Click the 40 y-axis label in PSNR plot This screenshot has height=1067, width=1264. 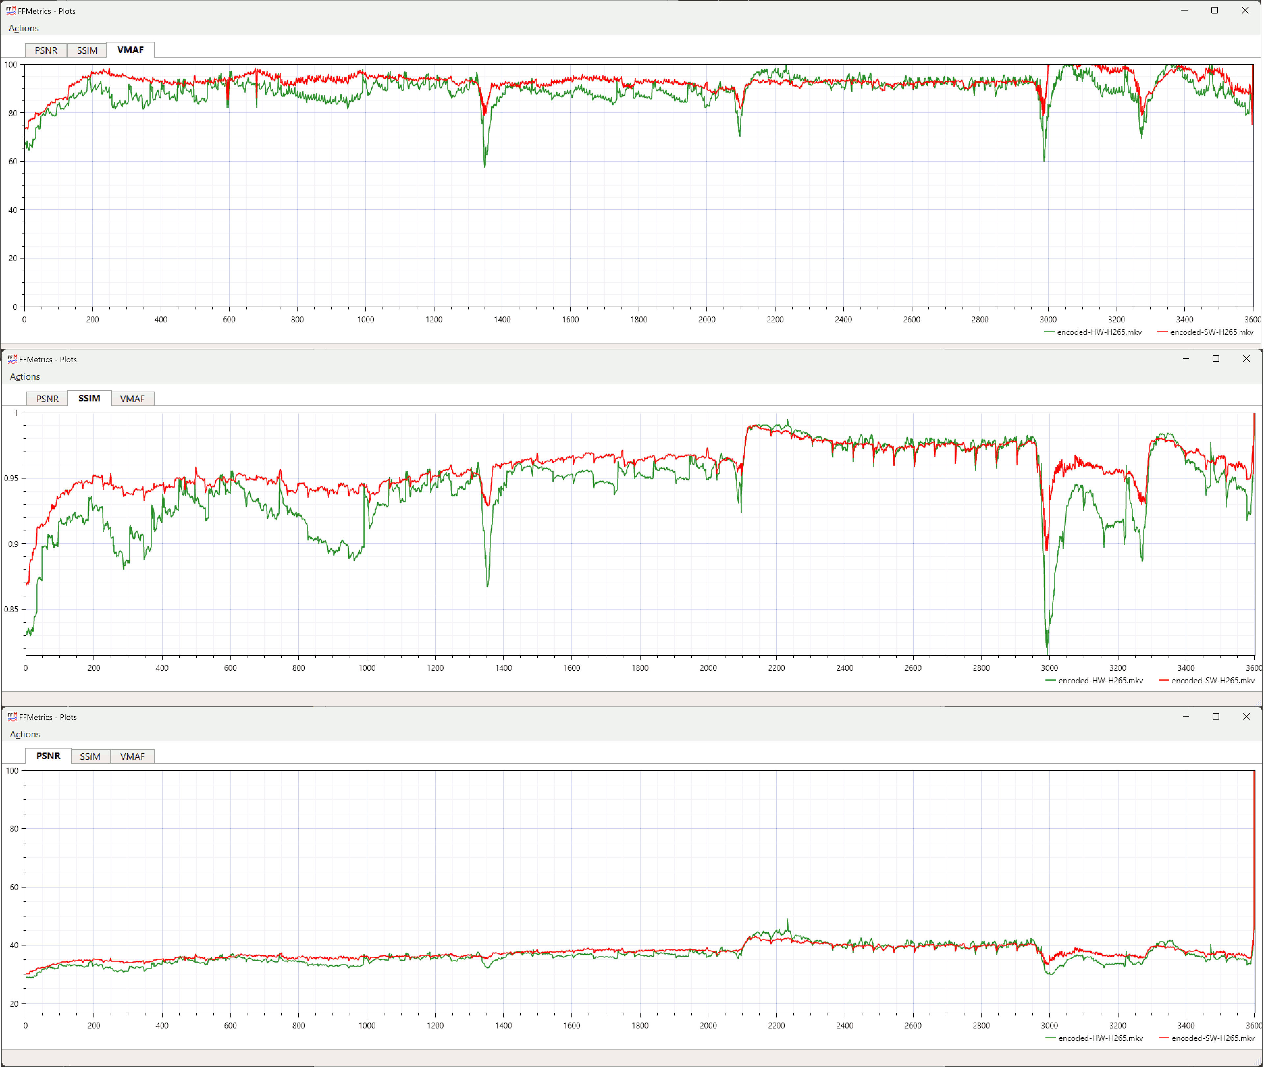(x=14, y=945)
